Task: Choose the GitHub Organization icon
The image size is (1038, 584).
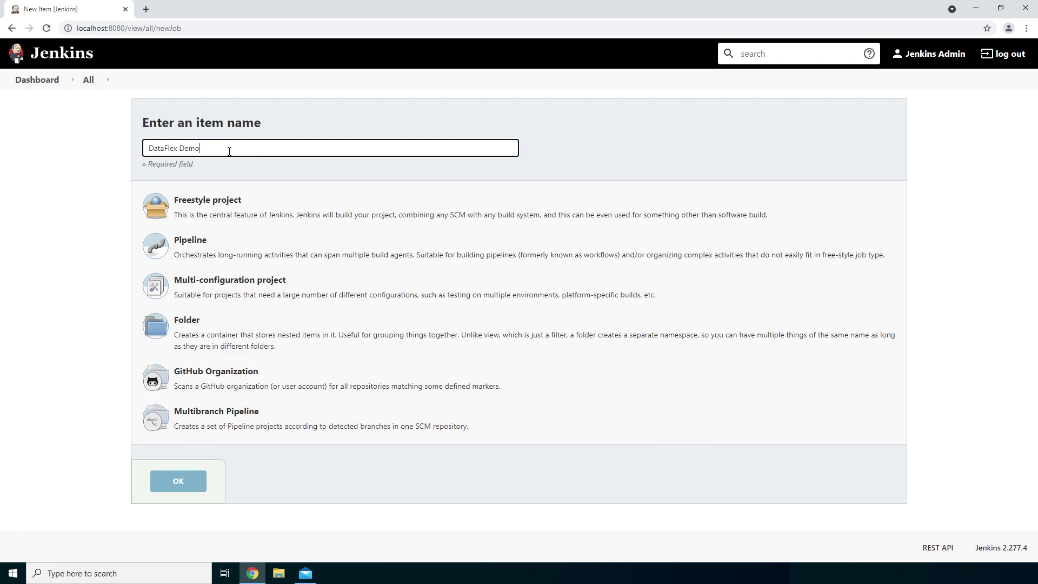Action: click(x=156, y=378)
